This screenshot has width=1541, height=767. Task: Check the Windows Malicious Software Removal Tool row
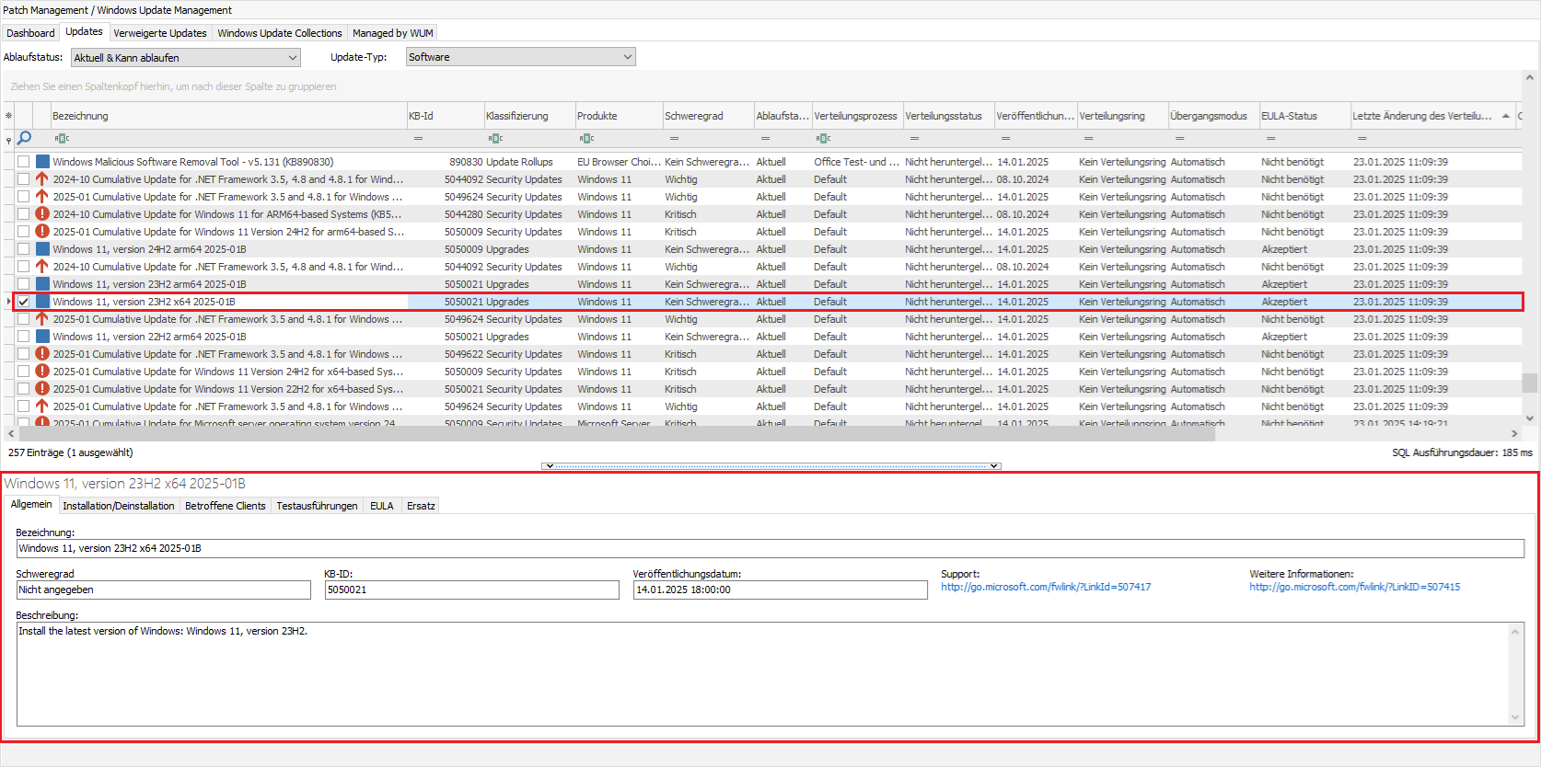pyautogui.click(x=24, y=162)
